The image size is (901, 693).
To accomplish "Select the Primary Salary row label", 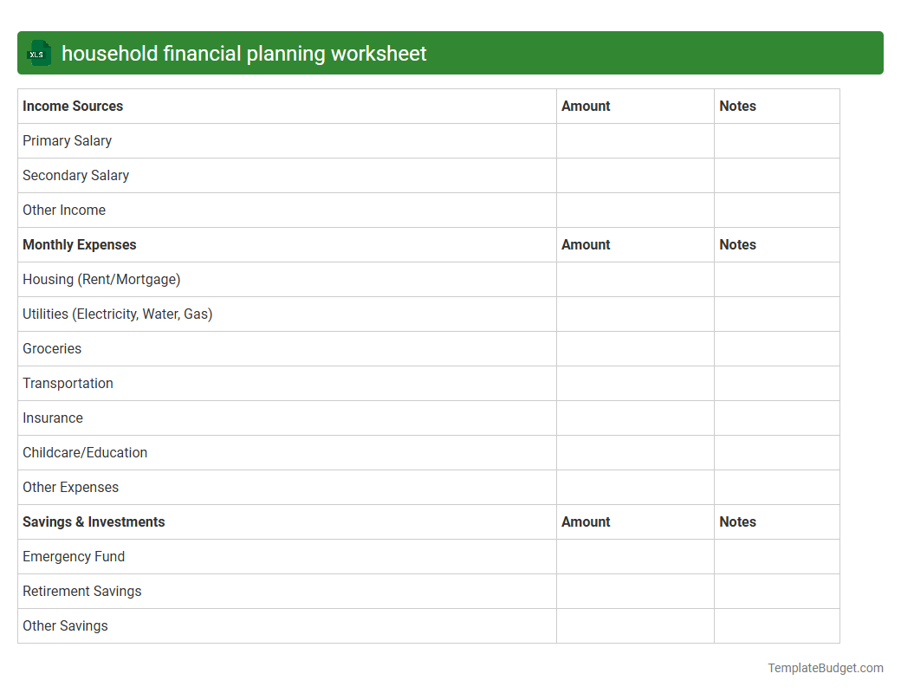I will point(67,140).
